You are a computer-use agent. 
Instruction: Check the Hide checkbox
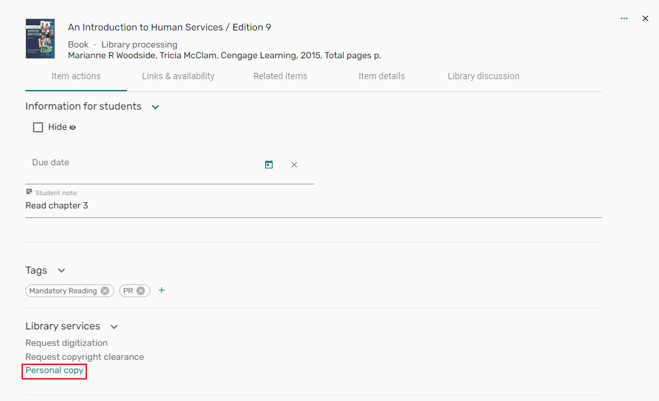point(38,127)
